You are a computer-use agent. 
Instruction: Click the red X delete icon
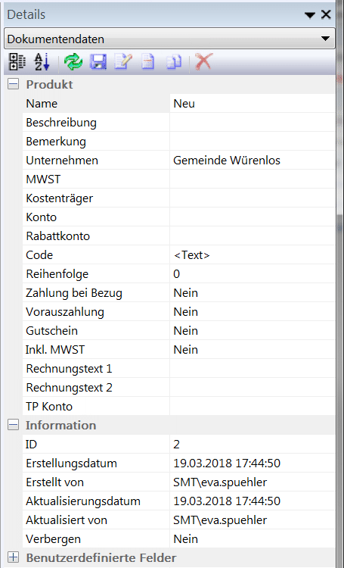click(204, 61)
